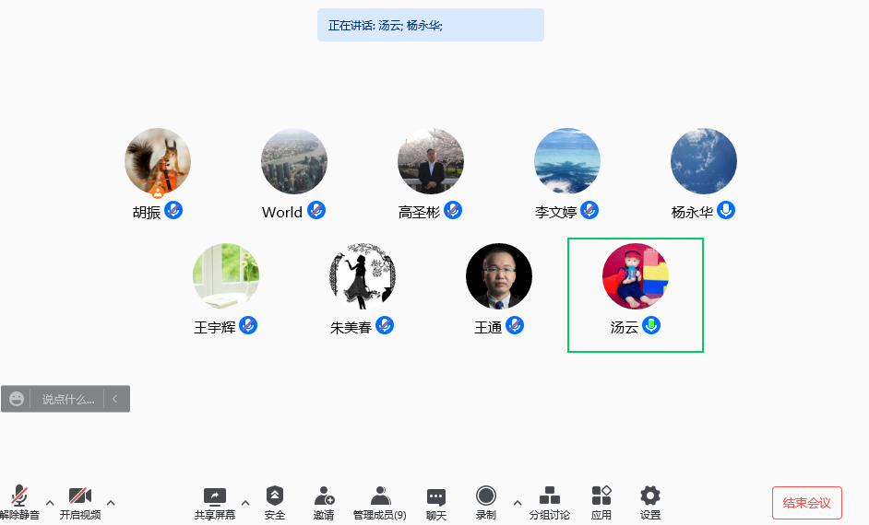Click the name label 朱美春
Screen dimensions: 869x525
351,328
